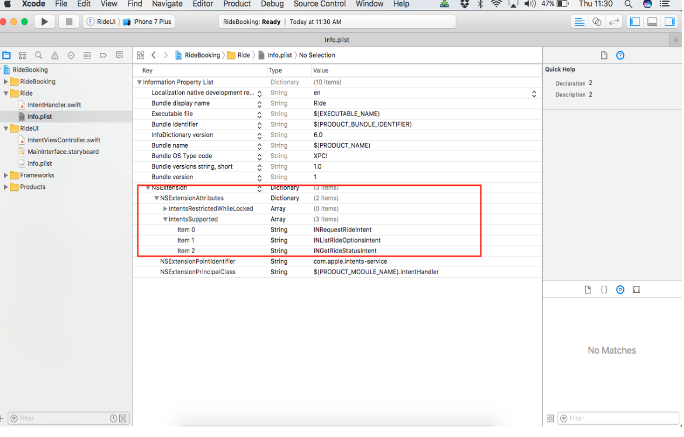Add a new editor tab
684x437 pixels.
675,40
